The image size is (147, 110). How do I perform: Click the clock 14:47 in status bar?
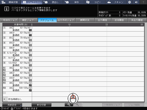pos(5,108)
